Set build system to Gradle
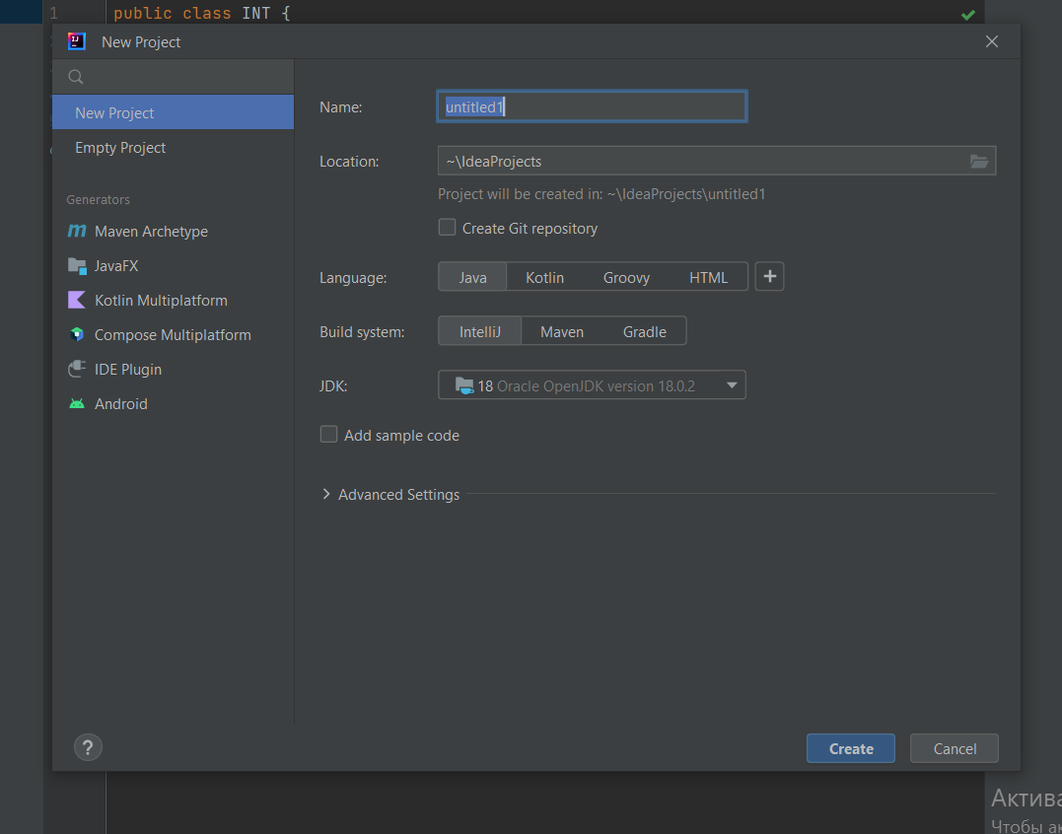The width and height of the screenshot is (1062, 834). click(645, 331)
